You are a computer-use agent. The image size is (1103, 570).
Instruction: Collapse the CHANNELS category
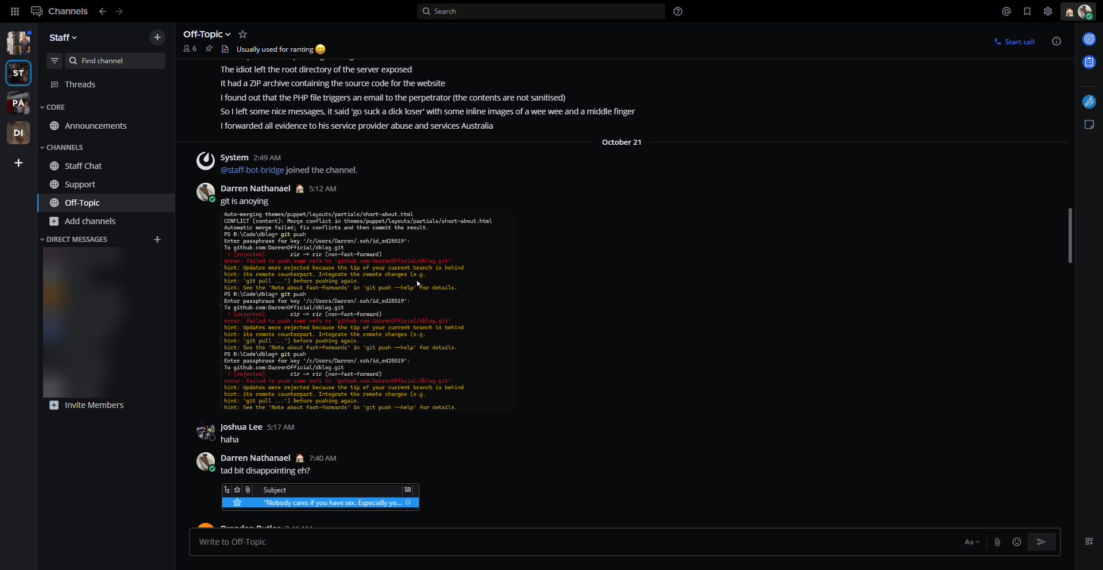point(64,148)
